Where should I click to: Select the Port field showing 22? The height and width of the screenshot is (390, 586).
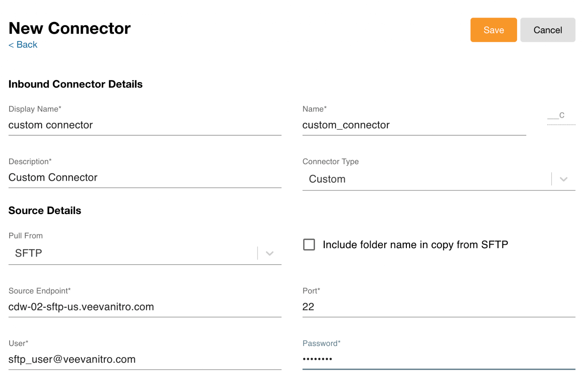[438, 307]
